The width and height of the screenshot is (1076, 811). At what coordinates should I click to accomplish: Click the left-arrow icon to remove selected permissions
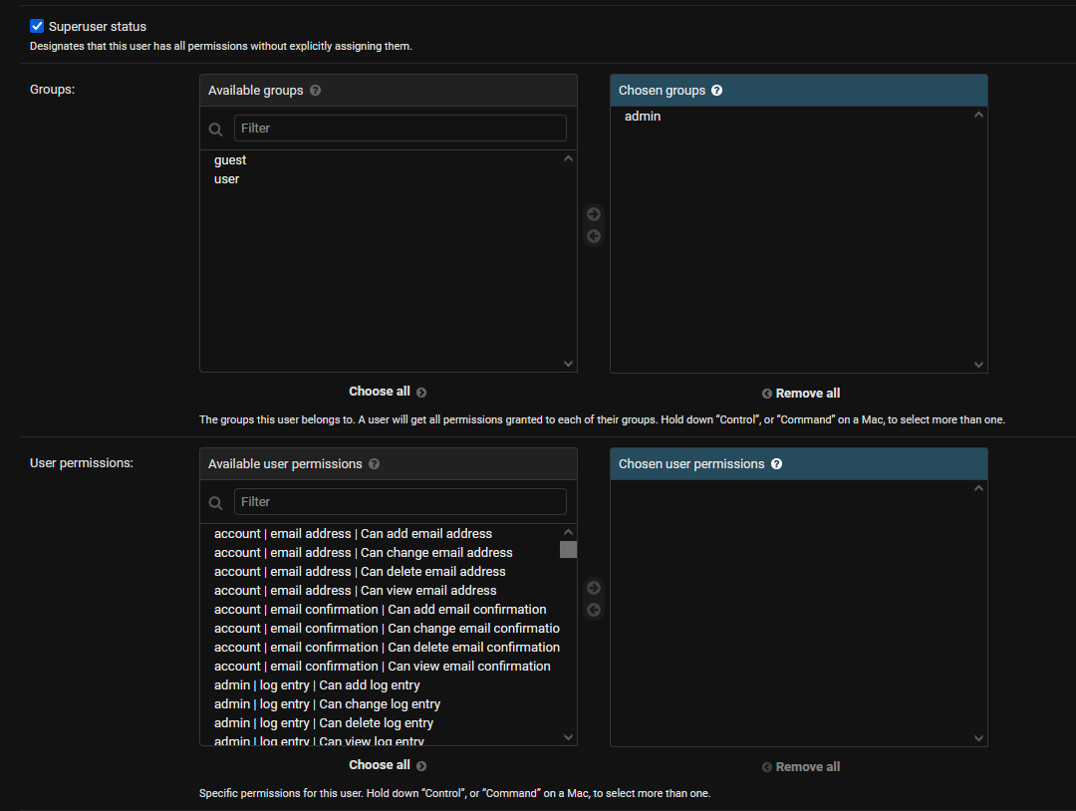tap(593, 609)
